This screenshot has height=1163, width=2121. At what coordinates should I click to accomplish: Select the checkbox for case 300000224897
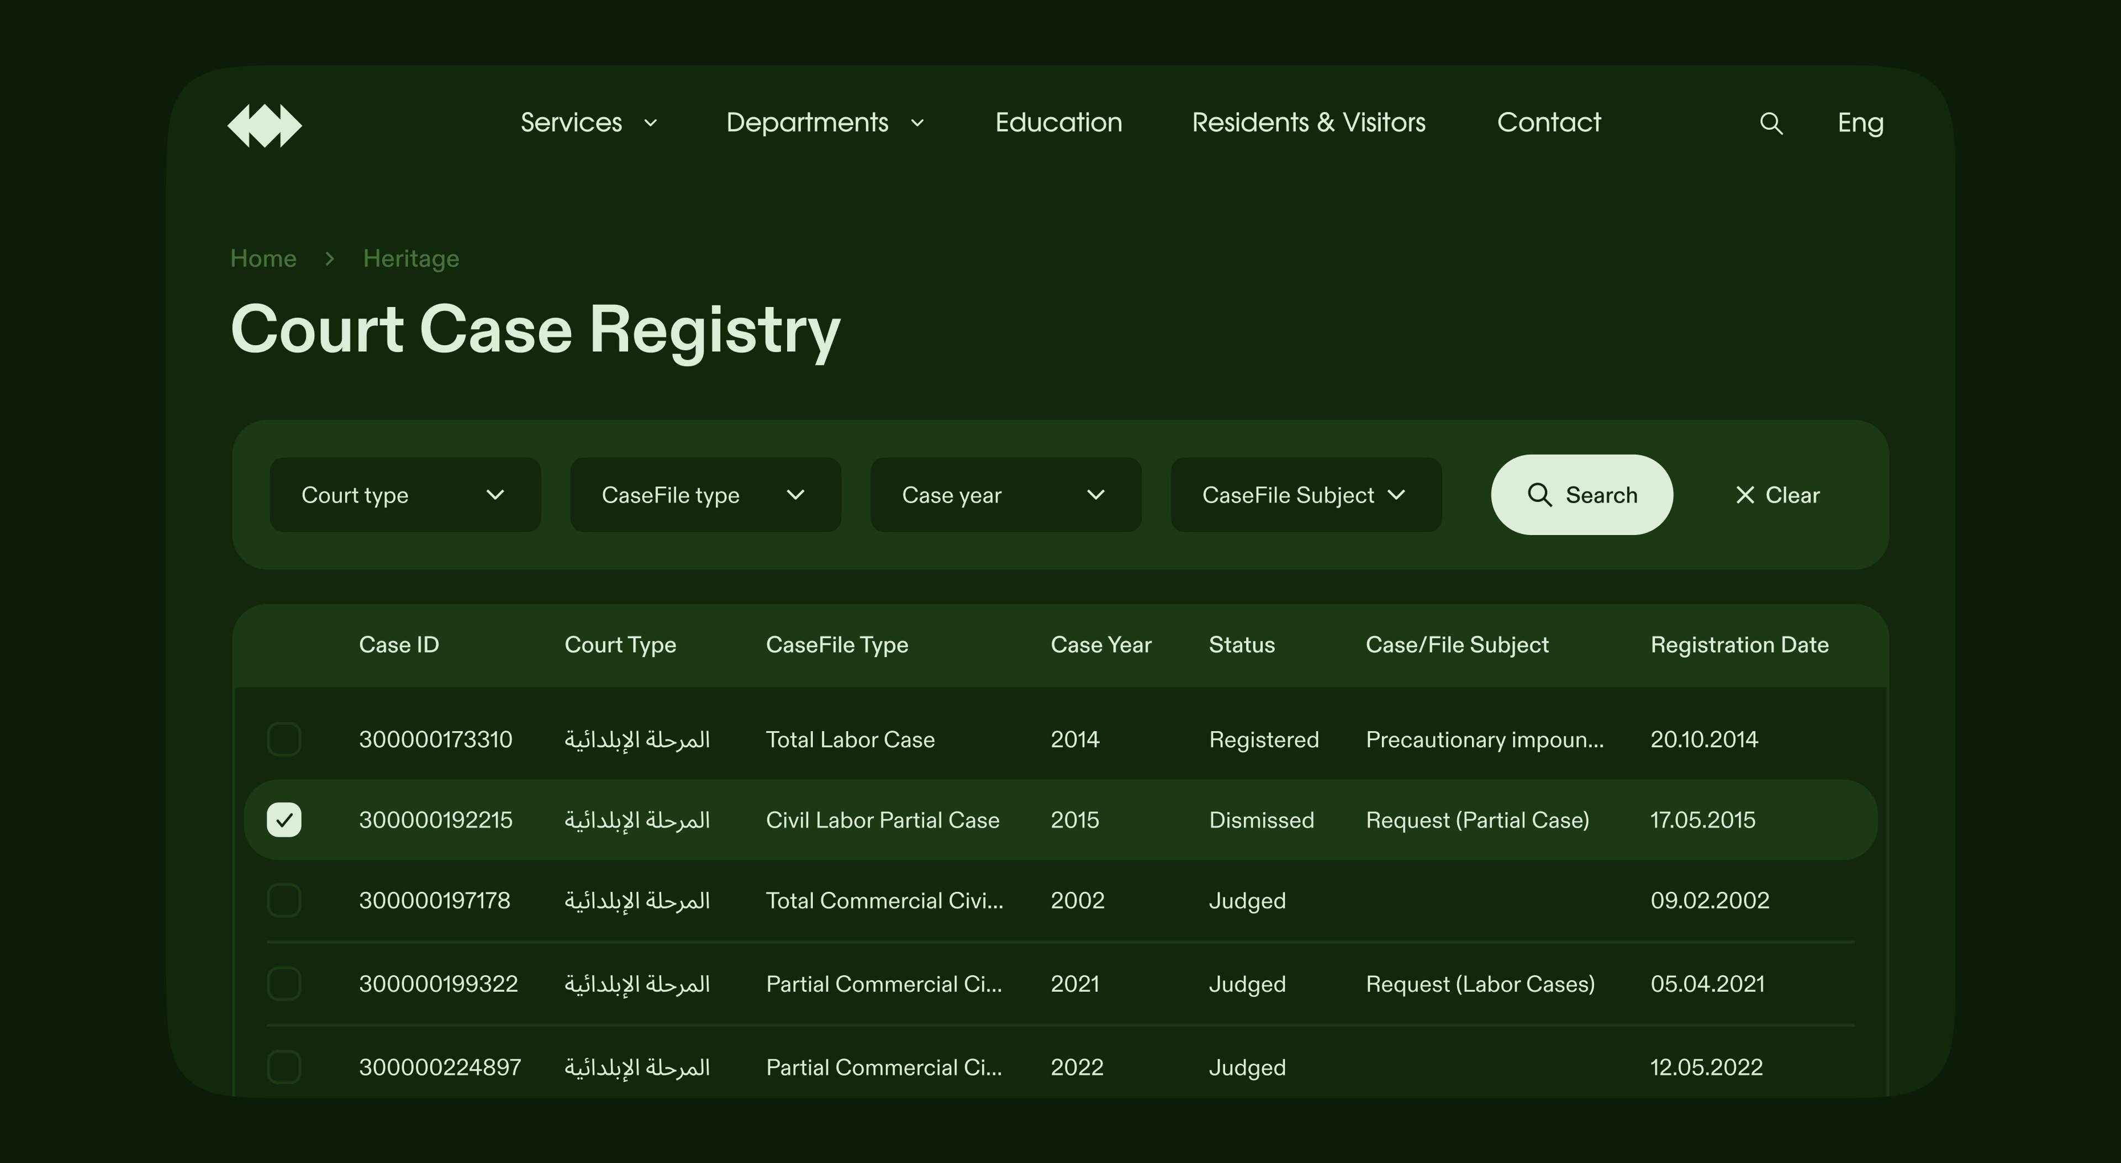coord(284,1067)
